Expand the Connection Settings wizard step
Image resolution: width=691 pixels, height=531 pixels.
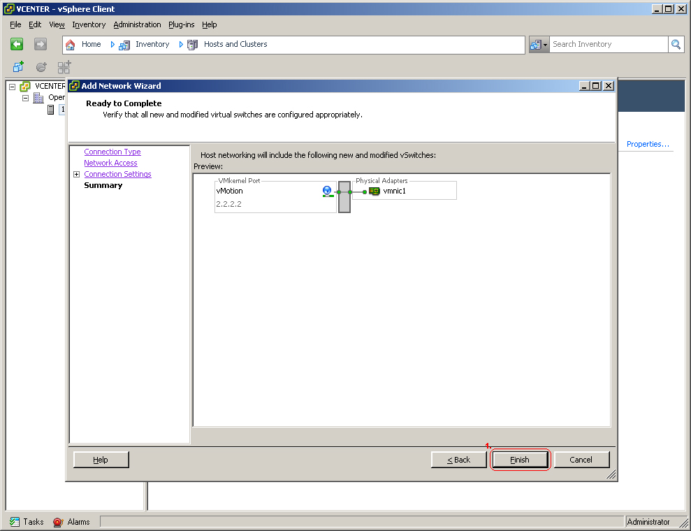(76, 175)
